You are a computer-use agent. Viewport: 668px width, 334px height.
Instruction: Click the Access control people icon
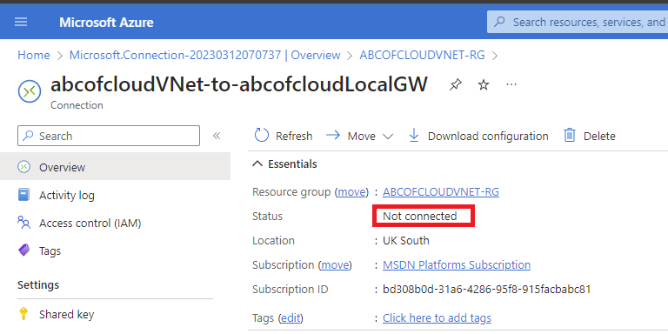pos(23,223)
